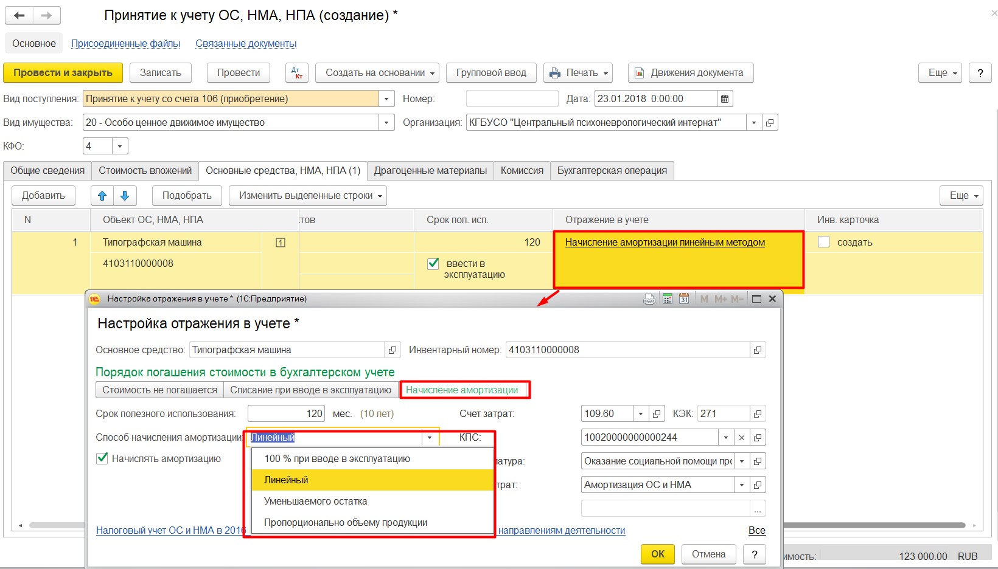Click Записать button

pos(161,73)
